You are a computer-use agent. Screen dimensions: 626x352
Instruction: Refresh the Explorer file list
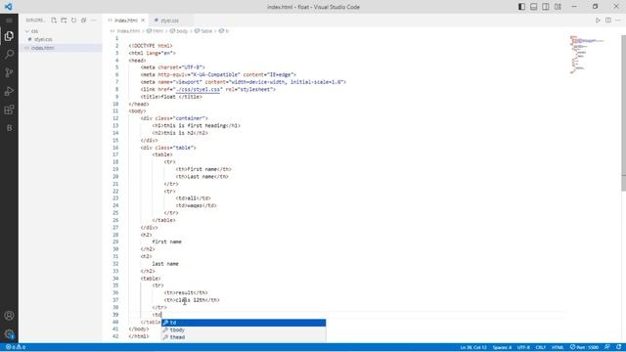[x=73, y=20]
